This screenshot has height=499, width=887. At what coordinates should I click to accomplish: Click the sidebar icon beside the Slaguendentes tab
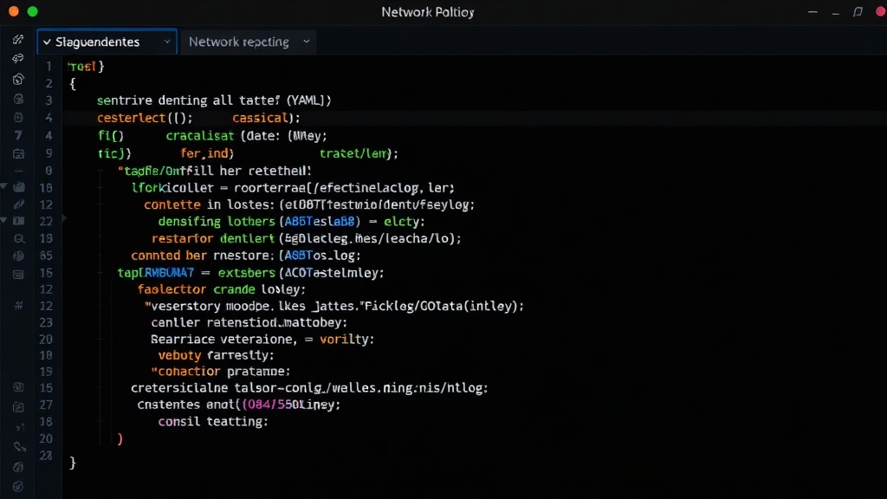pyautogui.click(x=18, y=39)
